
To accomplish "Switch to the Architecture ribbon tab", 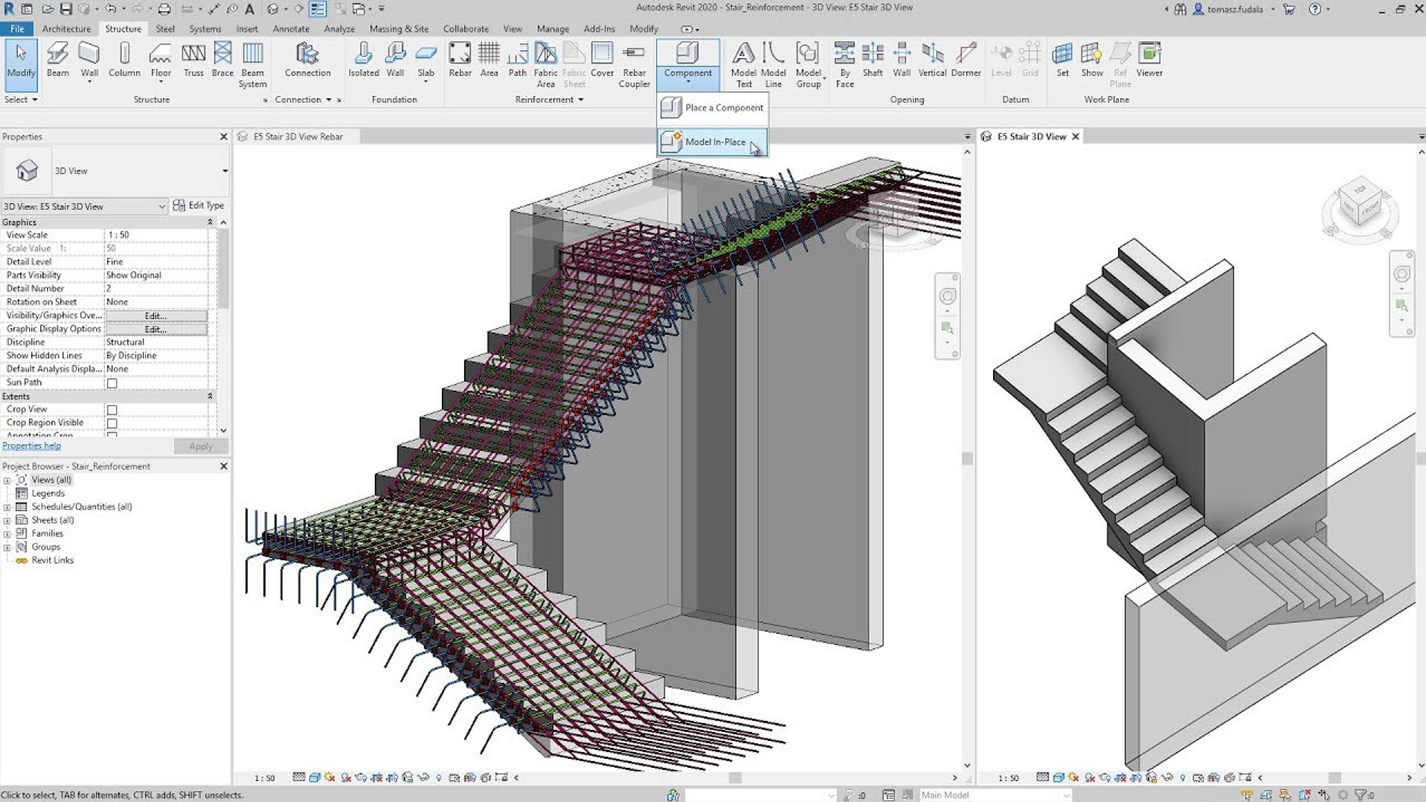I will click(66, 28).
